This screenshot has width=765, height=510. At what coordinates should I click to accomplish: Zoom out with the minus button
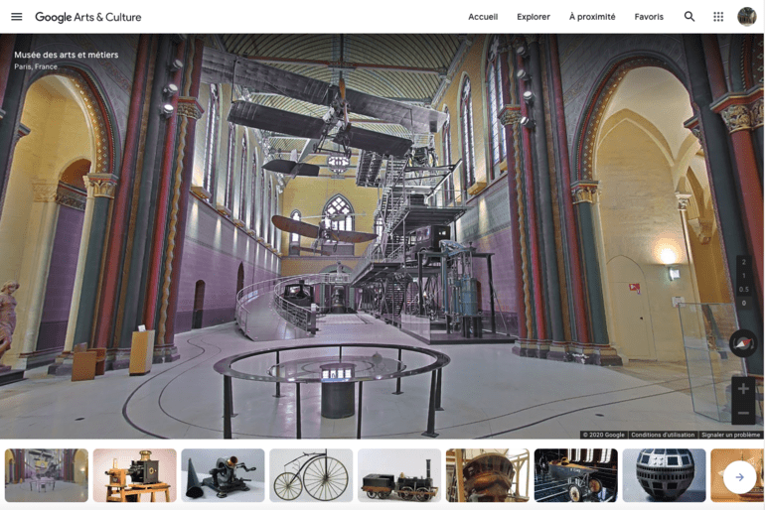tap(743, 413)
